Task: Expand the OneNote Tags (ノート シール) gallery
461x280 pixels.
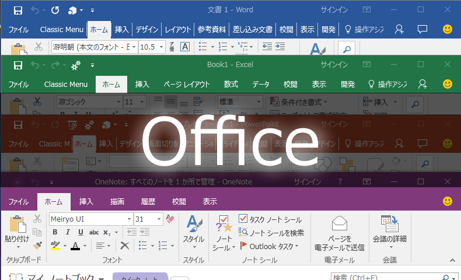Action: 224,233
